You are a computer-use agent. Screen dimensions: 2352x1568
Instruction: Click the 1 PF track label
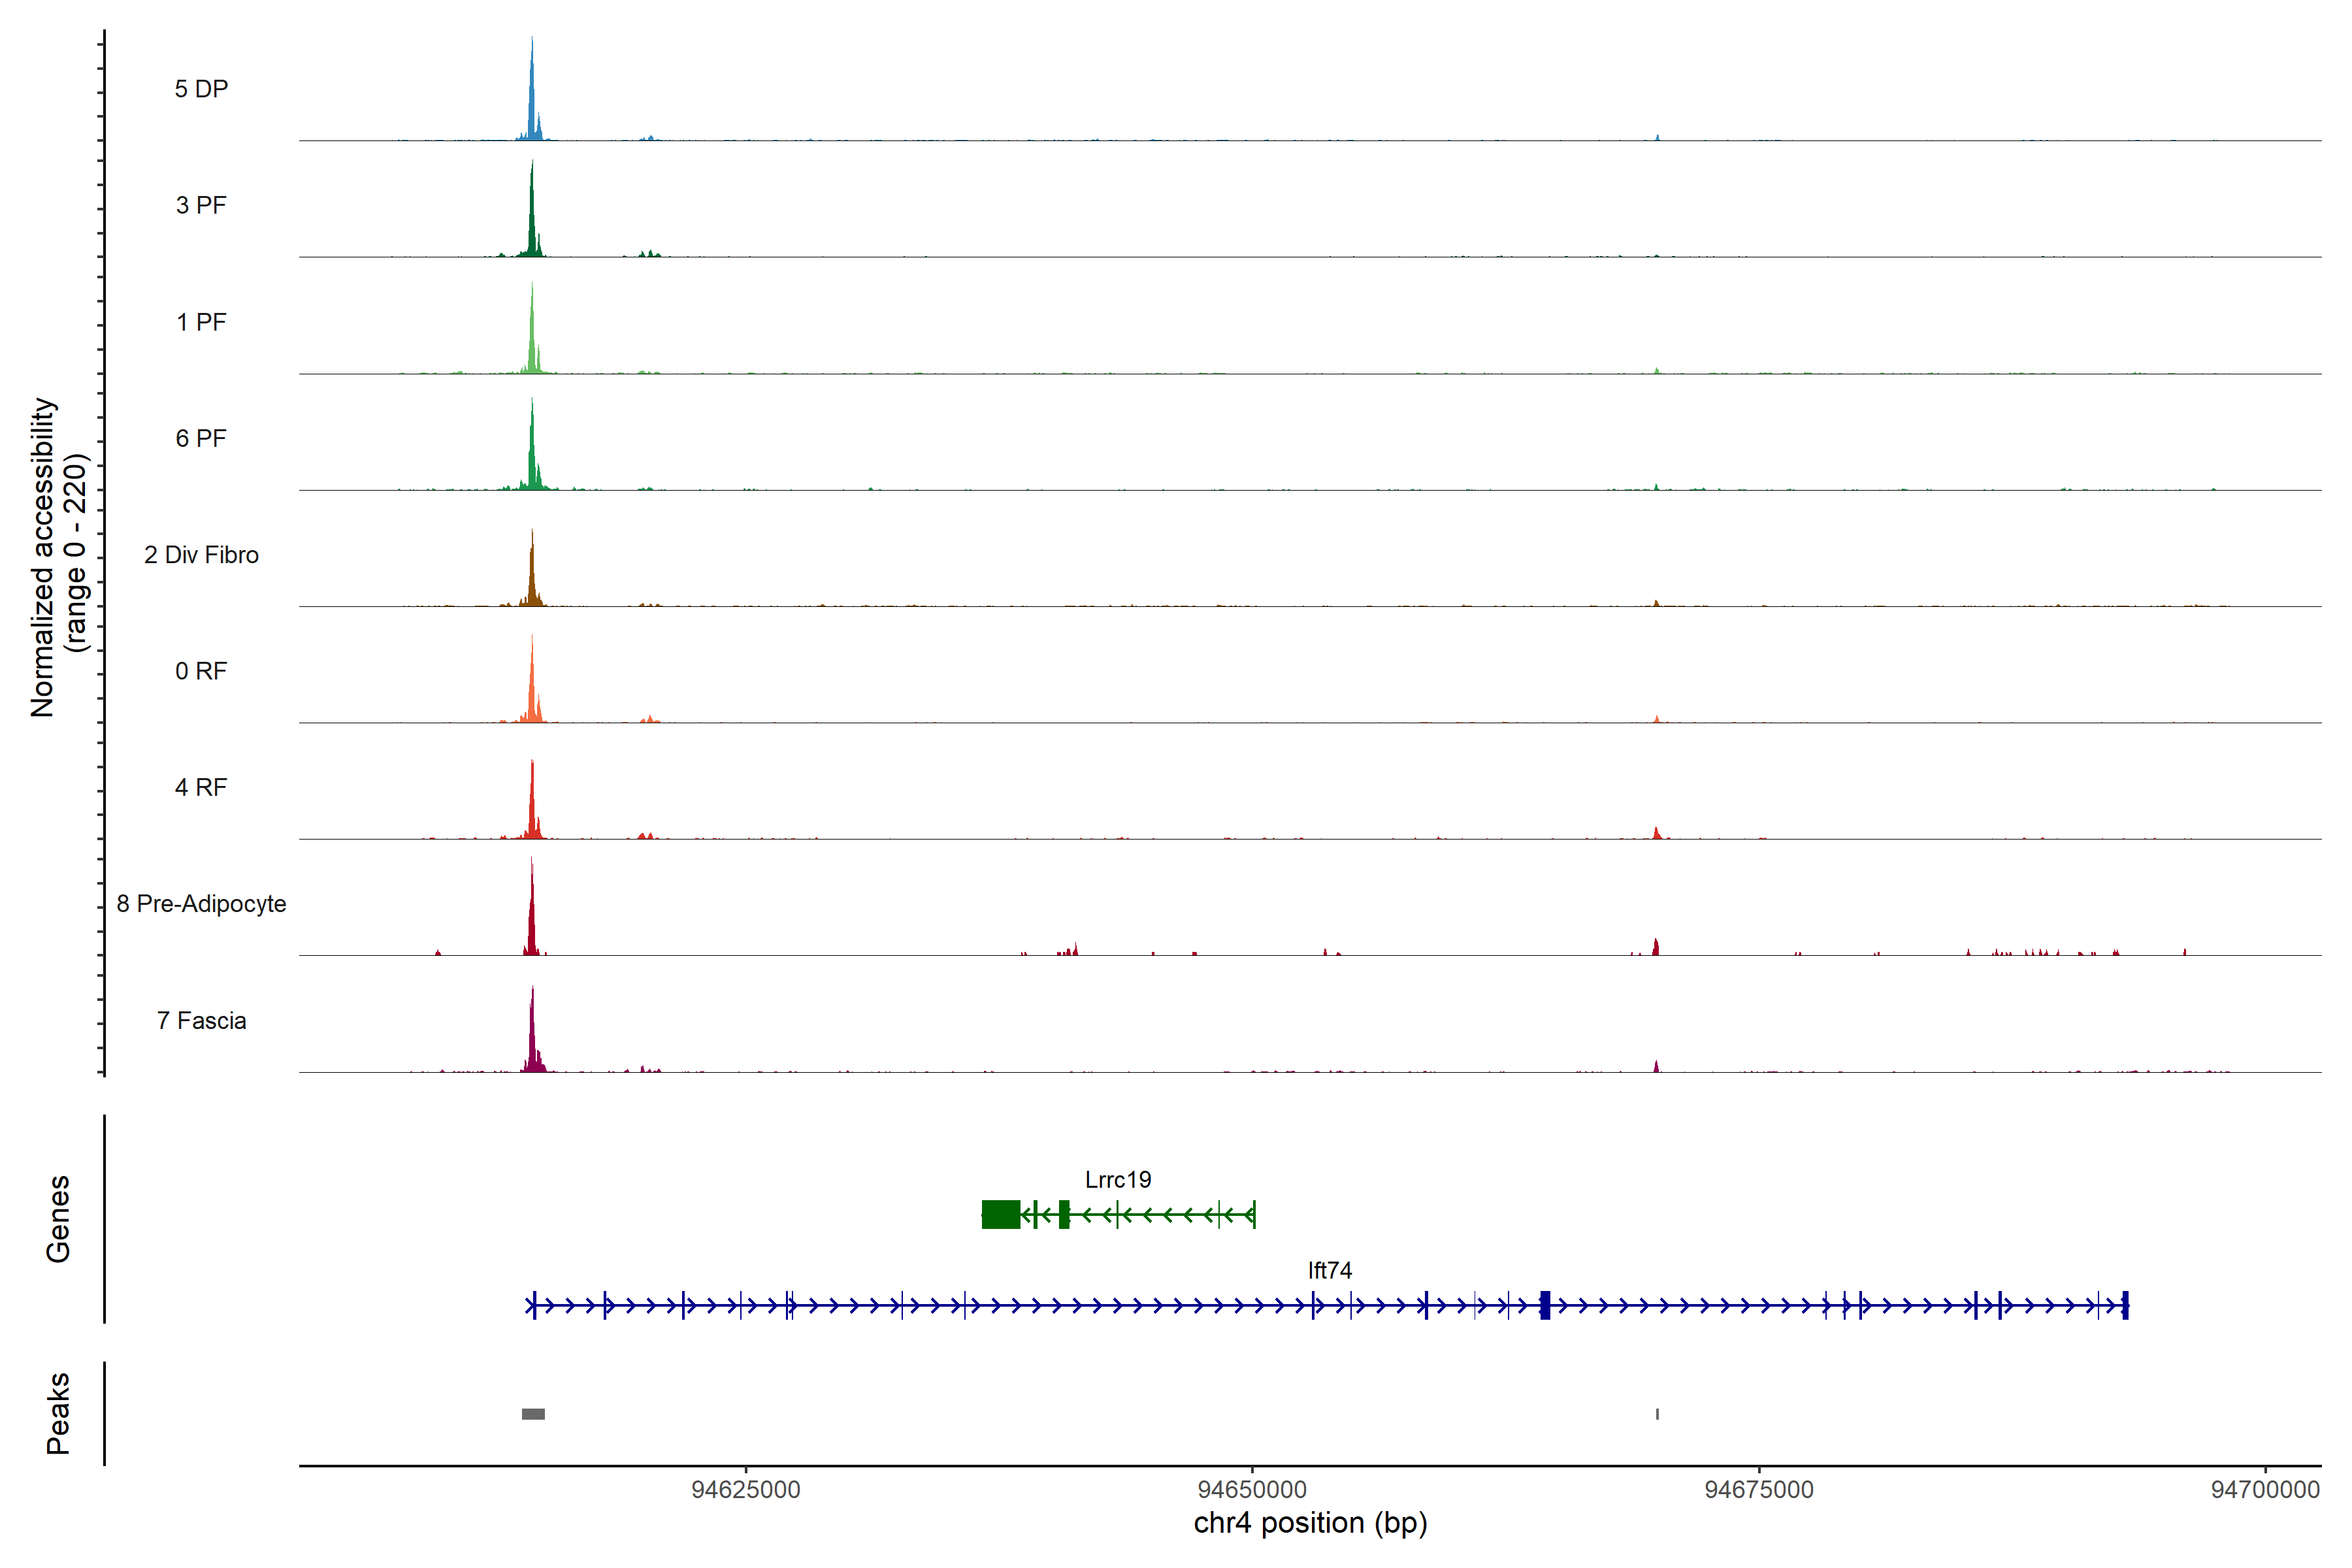click(x=201, y=322)
